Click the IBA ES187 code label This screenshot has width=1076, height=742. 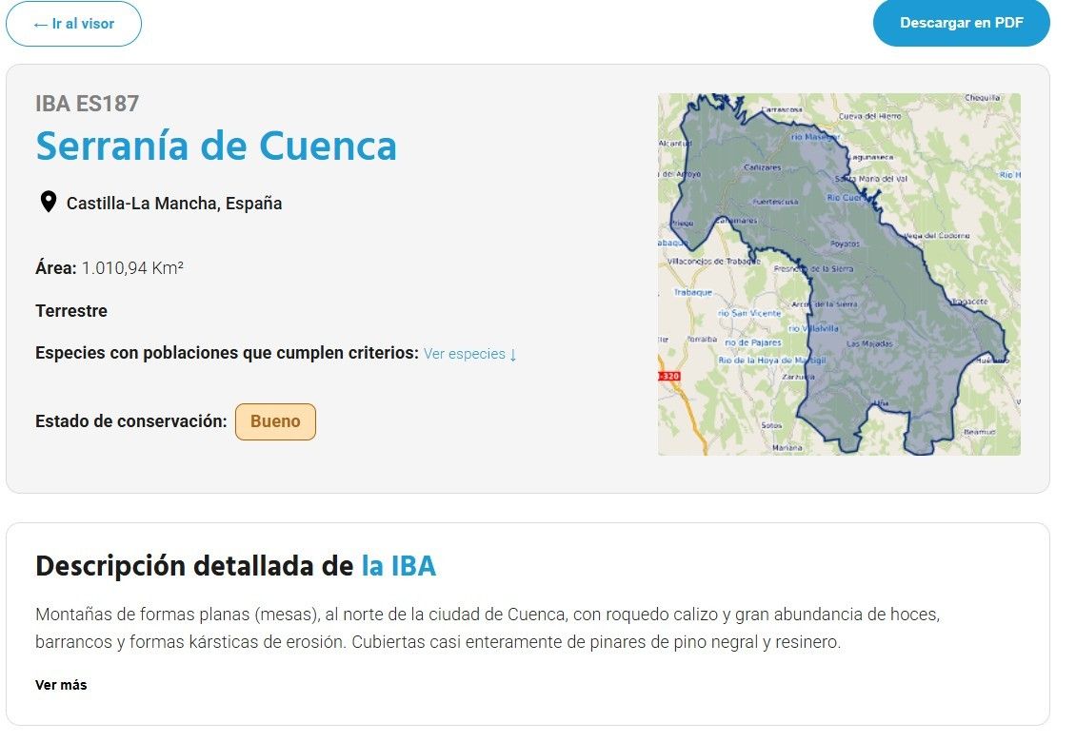click(87, 104)
